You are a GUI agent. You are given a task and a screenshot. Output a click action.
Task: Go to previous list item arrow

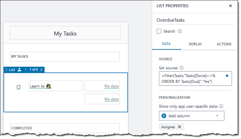pyautogui.click(x=26, y=70)
